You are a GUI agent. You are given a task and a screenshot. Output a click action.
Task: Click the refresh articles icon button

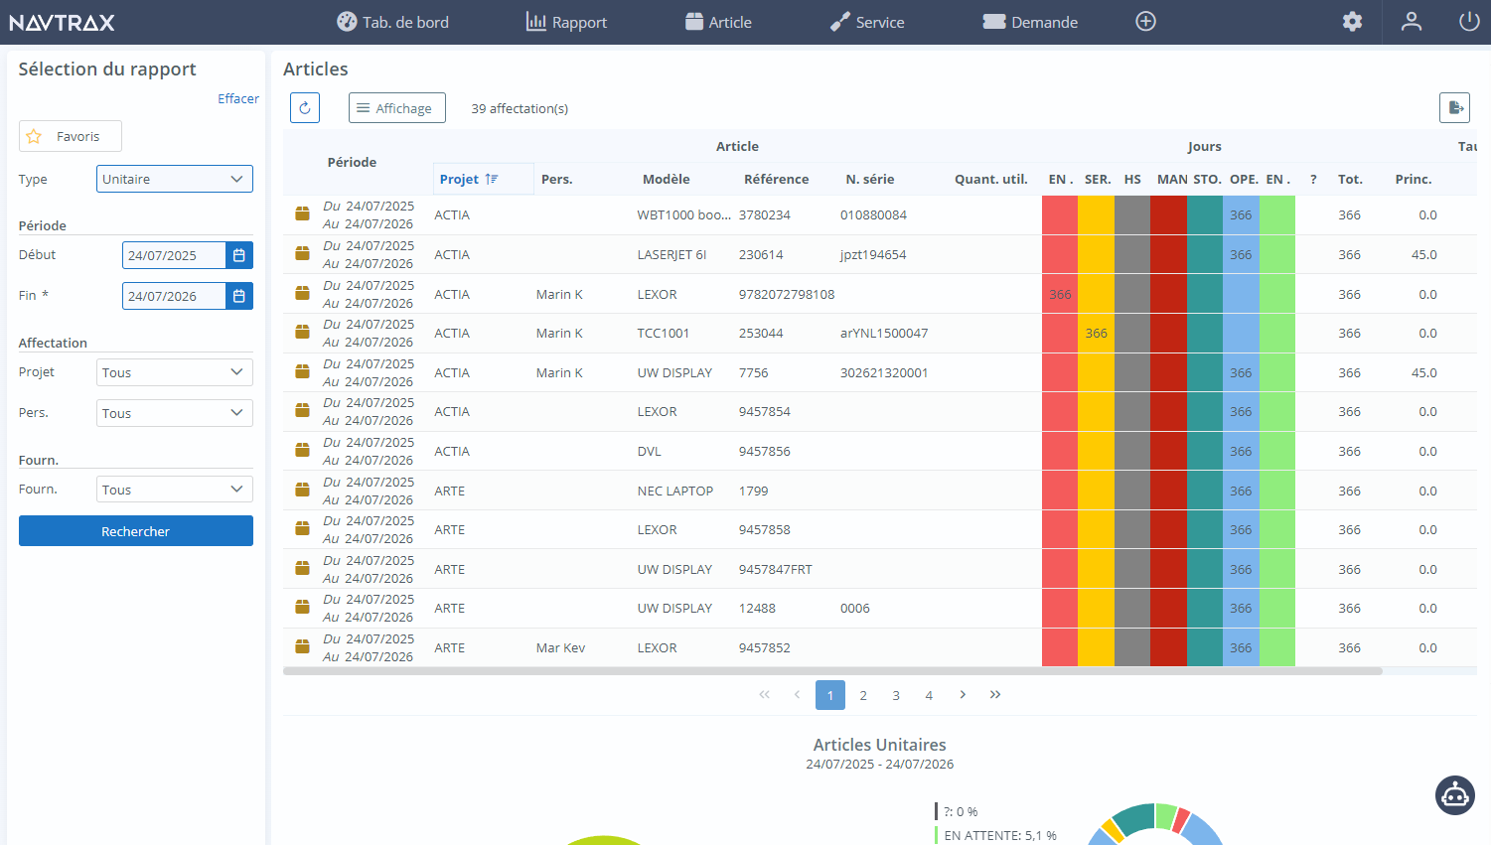305,108
